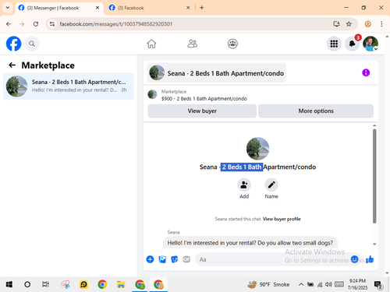This screenshot has height=292, width=390.
Task: Click the site information icon in address bar
Action: pos(52,24)
